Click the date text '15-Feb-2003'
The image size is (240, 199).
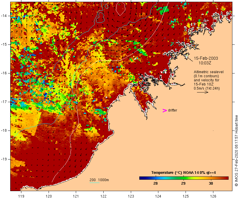[206, 58]
